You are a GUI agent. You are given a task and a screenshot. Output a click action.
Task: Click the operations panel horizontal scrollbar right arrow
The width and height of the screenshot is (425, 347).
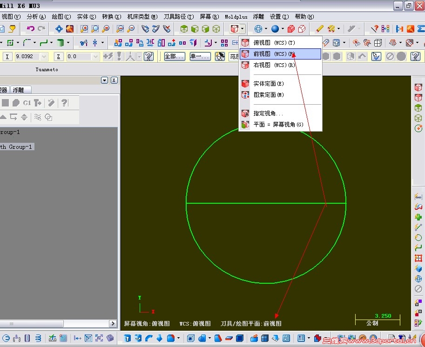point(113,323)
